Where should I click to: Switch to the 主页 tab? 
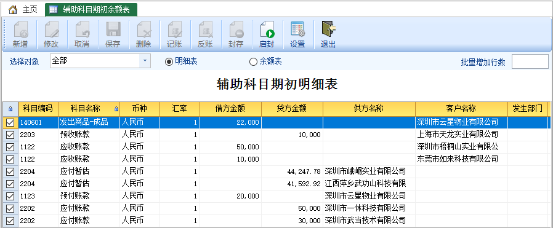[x=23, y=10]
